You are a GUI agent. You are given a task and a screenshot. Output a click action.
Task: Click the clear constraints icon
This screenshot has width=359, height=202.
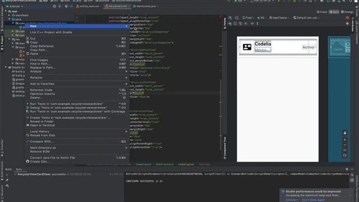click(x=241, y=24)
